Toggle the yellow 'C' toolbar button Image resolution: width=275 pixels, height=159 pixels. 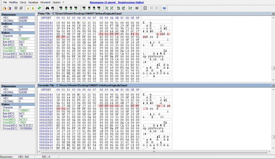pos(33,8)
